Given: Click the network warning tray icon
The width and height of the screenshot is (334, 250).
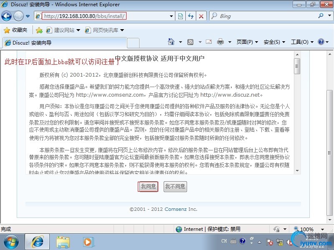Looking at the screenshot, I should [279, 242].
